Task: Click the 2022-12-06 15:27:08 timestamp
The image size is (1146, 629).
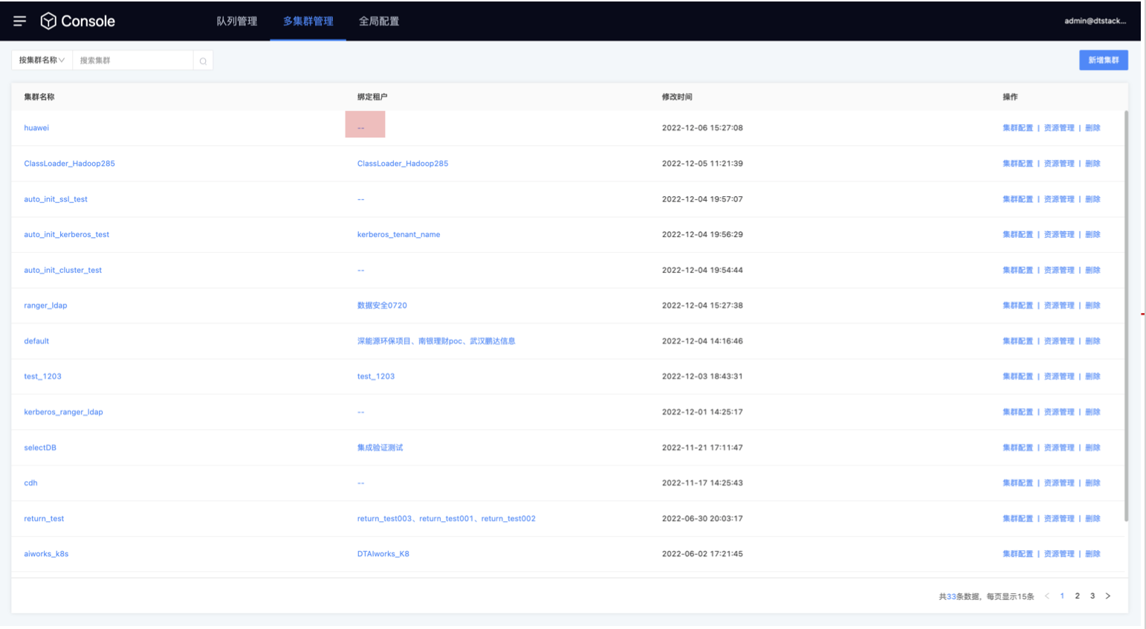Action: 702,128
